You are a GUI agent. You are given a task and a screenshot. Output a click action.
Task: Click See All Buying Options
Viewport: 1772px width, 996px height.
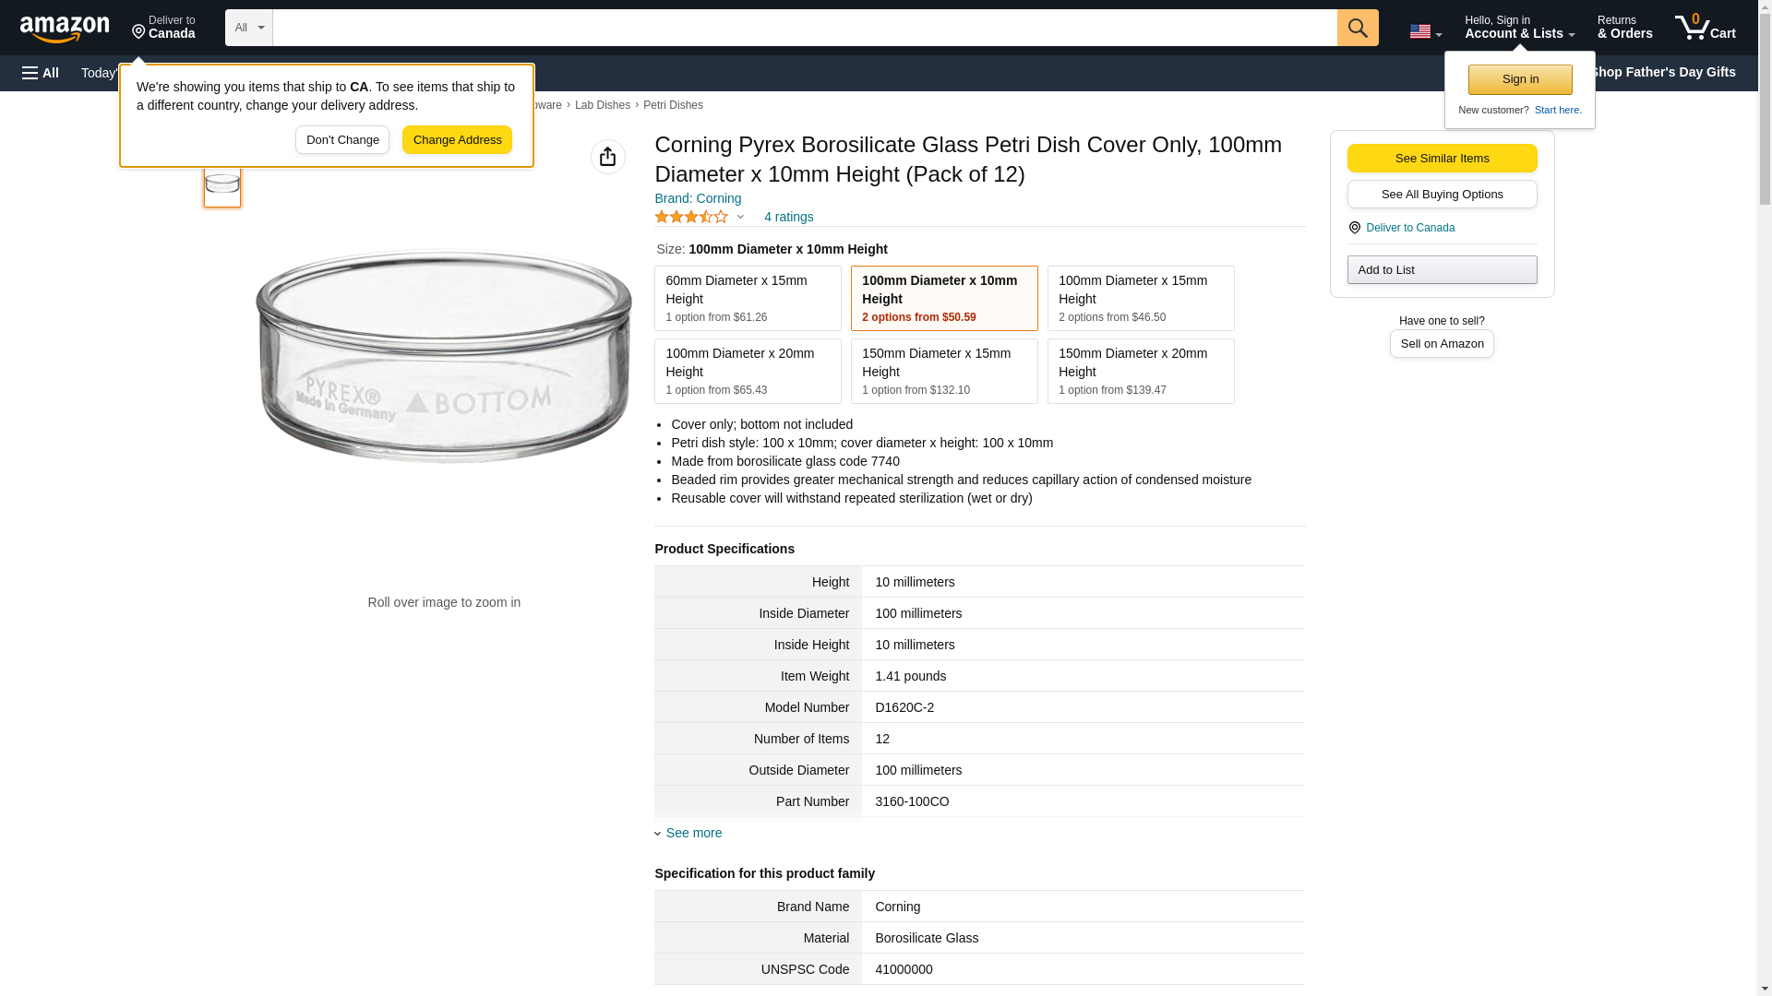(x=1442, y=194)
